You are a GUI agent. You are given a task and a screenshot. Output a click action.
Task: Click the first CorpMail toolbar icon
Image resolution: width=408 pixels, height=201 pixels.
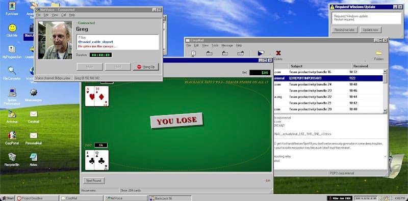tap(193, 53)
